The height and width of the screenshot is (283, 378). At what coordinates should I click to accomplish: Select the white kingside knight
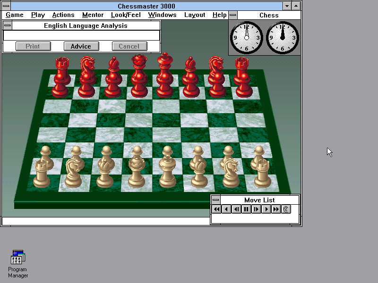coord(231,173)
